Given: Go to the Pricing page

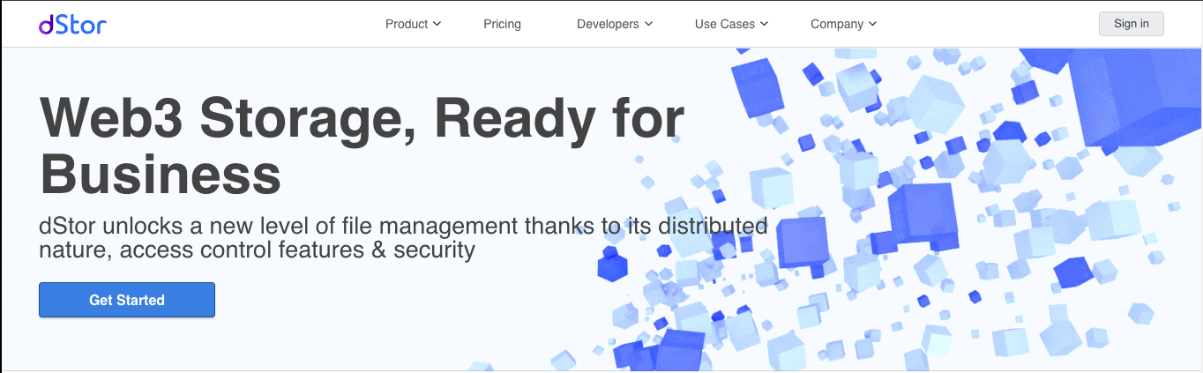Looking at the screenshot, I should pos(502,24).
